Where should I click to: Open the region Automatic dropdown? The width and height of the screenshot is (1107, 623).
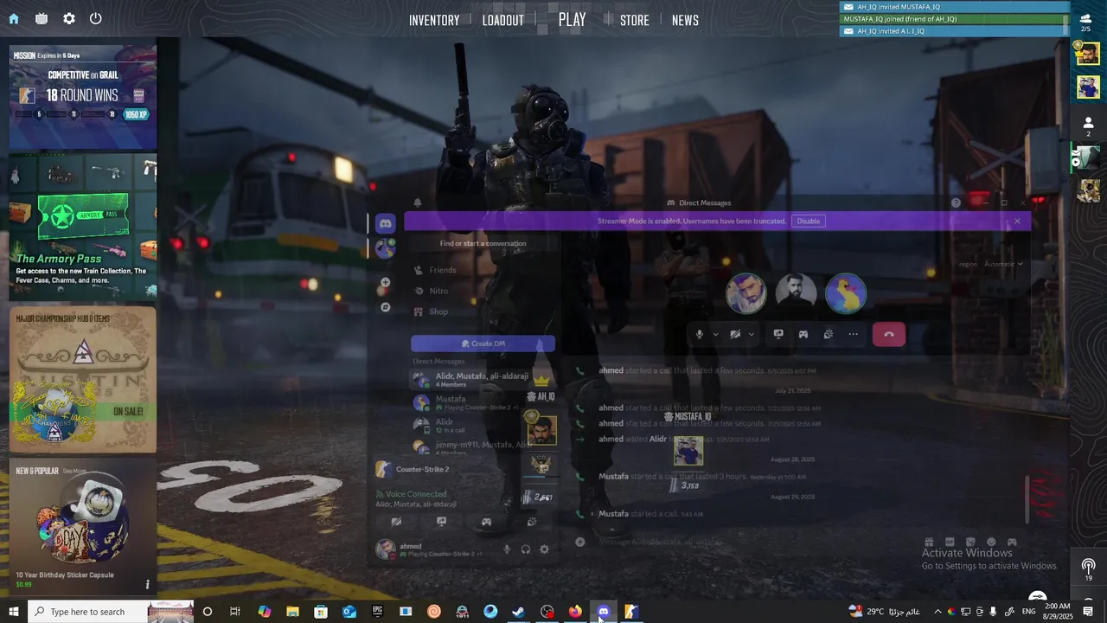pos(1003,264)
